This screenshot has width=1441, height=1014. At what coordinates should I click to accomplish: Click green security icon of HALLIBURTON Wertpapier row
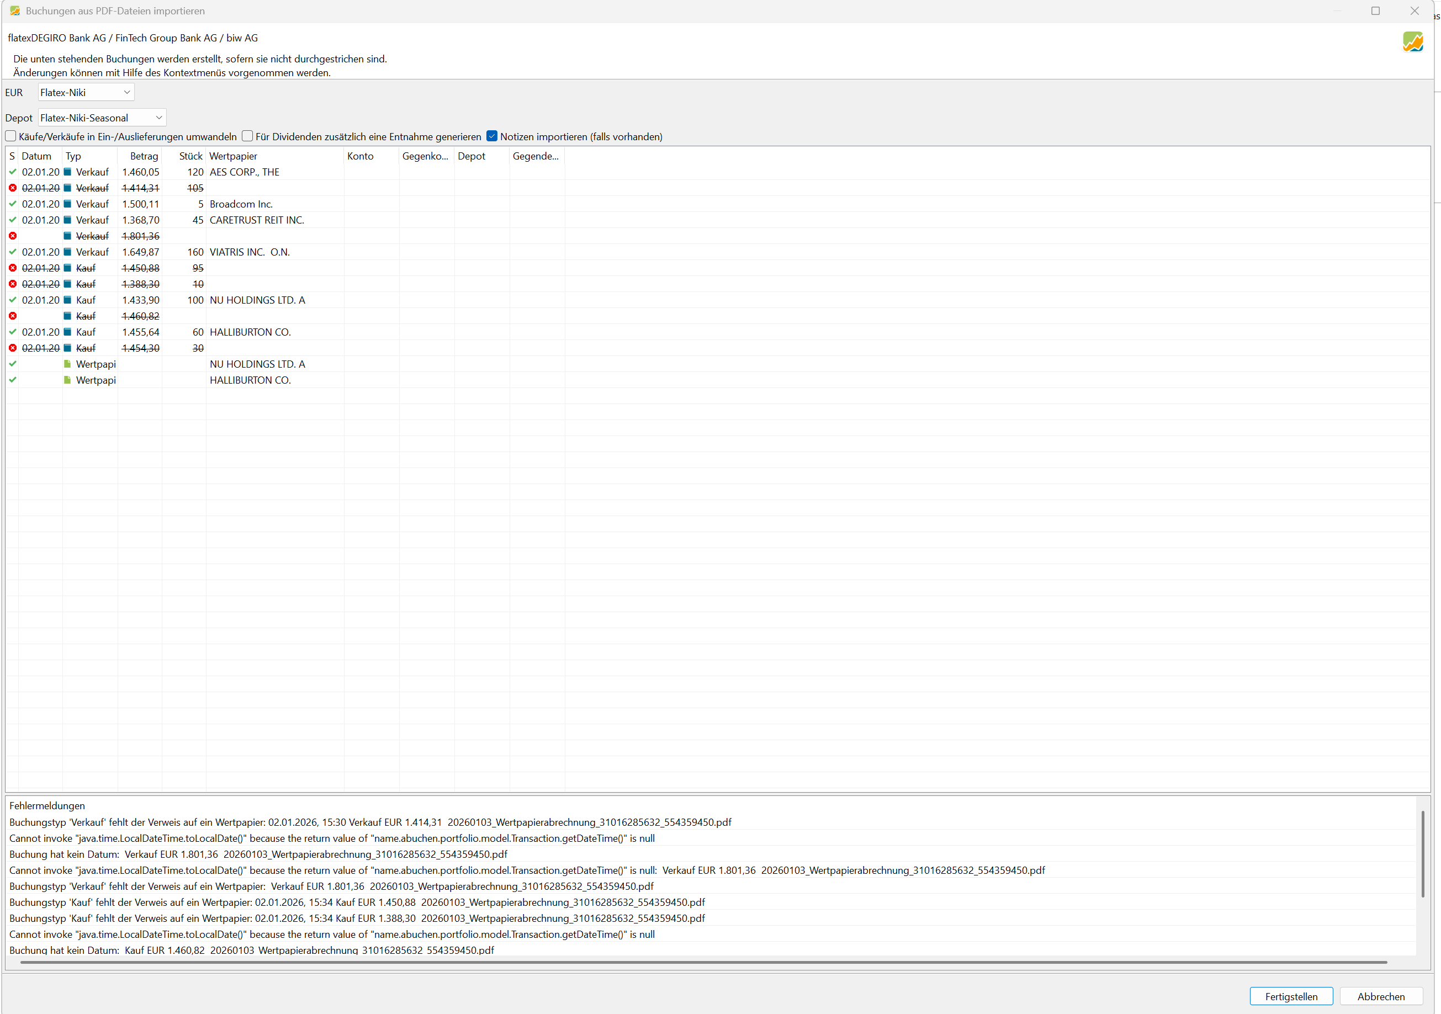click(x=67, y=380)
